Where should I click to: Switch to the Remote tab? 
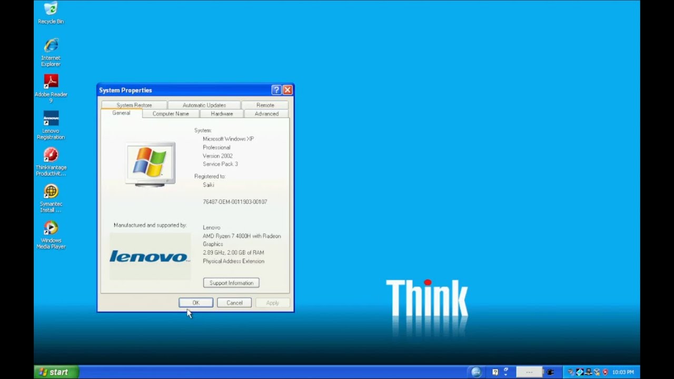265,105
